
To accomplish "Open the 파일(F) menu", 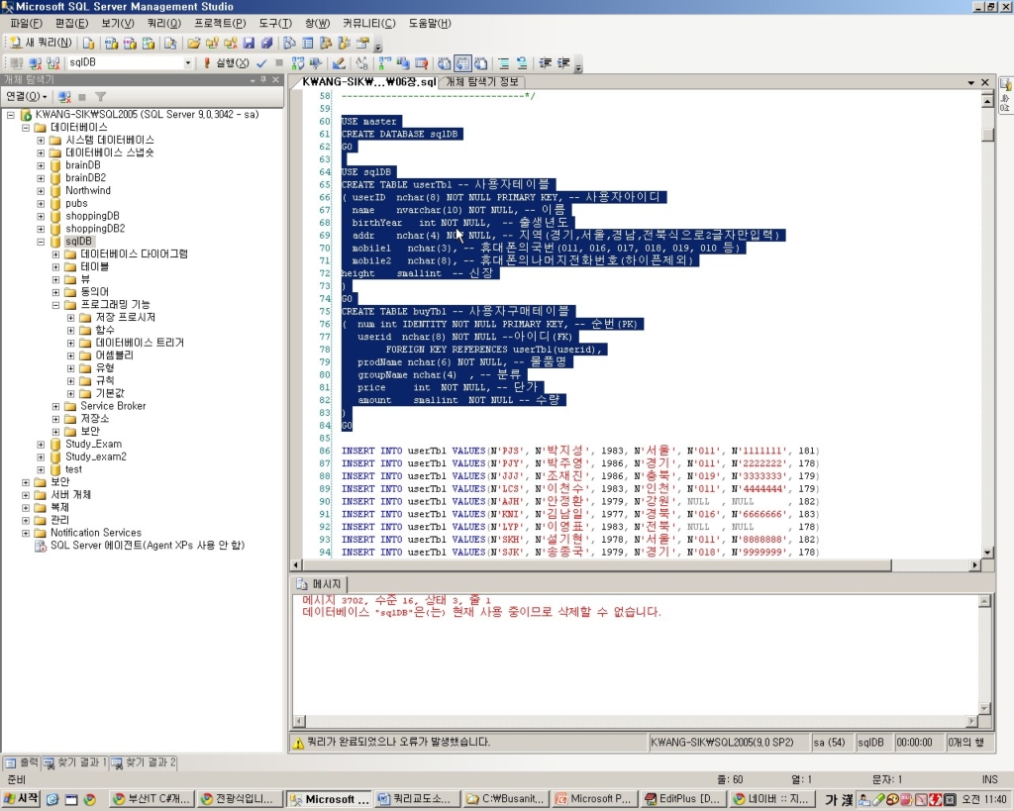I will point(26,24).
